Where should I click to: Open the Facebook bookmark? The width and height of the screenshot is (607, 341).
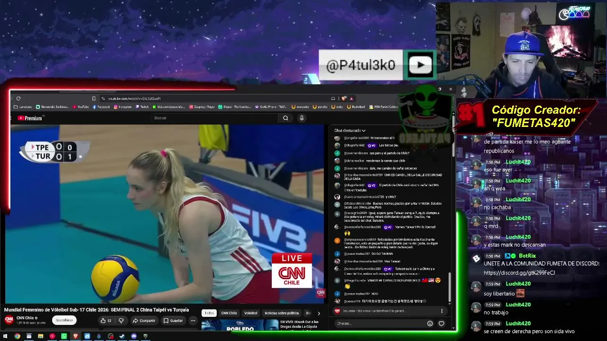click(x=101, y=107)
